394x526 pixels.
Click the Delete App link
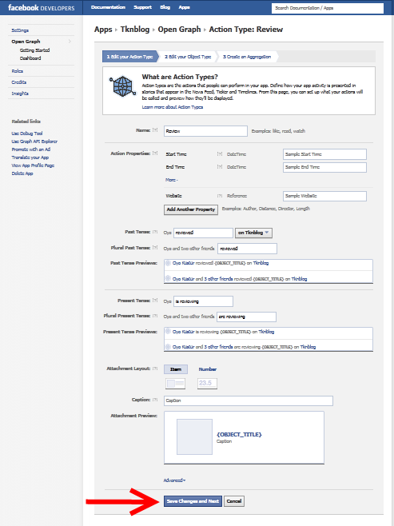pyautogui.click(x=22, y=173)
